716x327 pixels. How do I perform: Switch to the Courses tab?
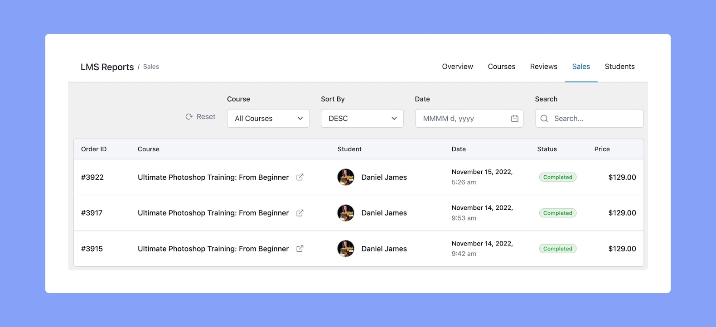click(x=501, y=67)
